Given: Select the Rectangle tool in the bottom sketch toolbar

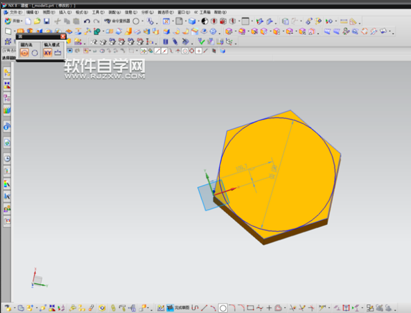Looking at the screenshot, I should tap(250, 308).
